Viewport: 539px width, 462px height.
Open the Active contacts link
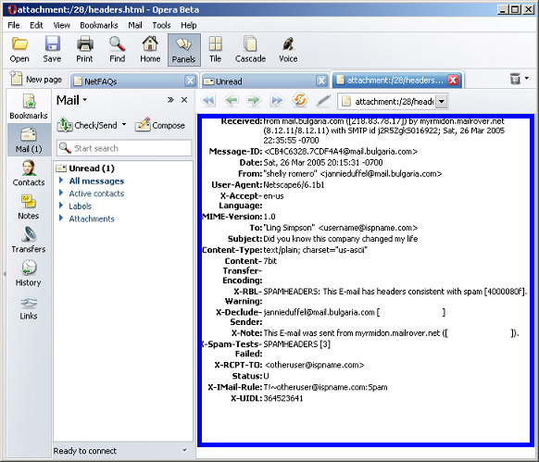pyautogui.click(x=96, y=194)
